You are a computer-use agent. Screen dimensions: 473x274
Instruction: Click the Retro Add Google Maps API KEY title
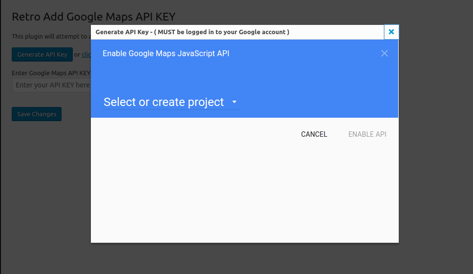[93, 17]
